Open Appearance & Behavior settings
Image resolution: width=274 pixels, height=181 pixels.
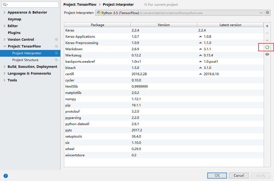tap(27, 12)
